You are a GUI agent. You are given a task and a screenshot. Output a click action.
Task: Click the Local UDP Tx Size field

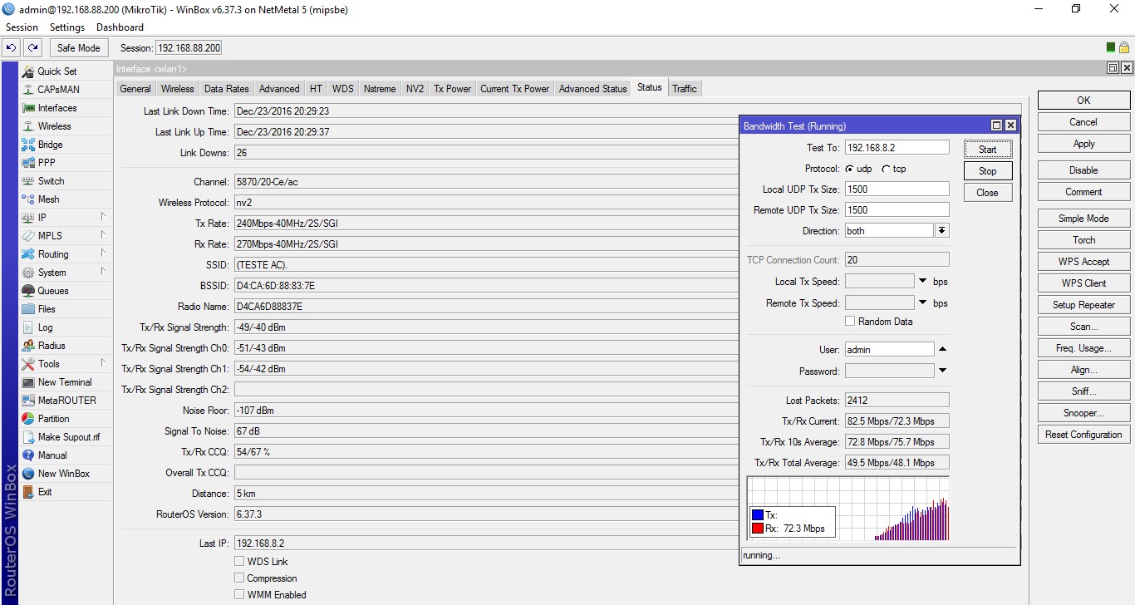click(897, 189)
